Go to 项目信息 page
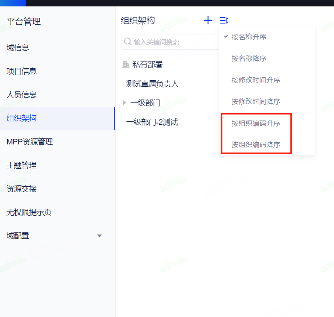The width and height of the screenshot is (334, 317). [21, 71]
